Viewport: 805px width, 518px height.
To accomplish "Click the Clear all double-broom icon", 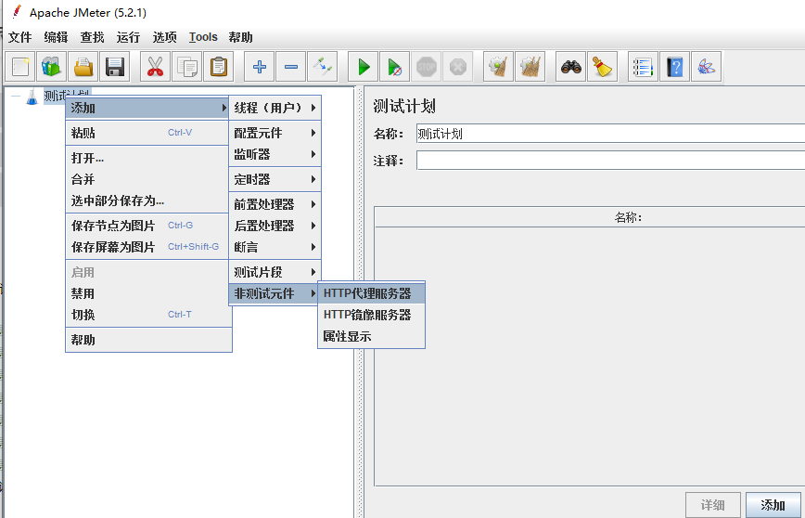I will tap(530, 67).
